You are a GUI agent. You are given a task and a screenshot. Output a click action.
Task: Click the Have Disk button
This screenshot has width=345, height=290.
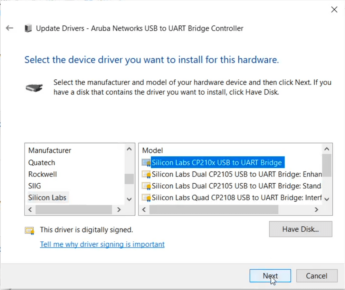click(x=300, y=229)
